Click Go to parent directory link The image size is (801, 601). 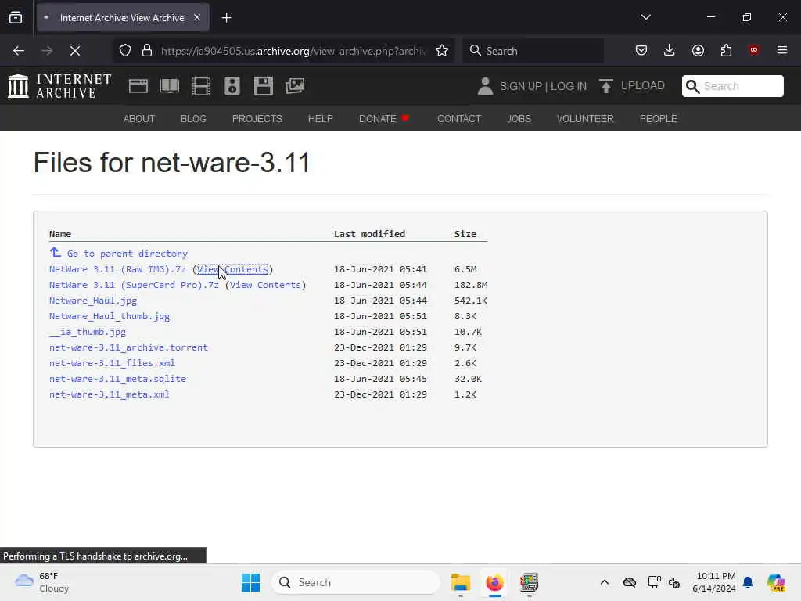[128, 254]
